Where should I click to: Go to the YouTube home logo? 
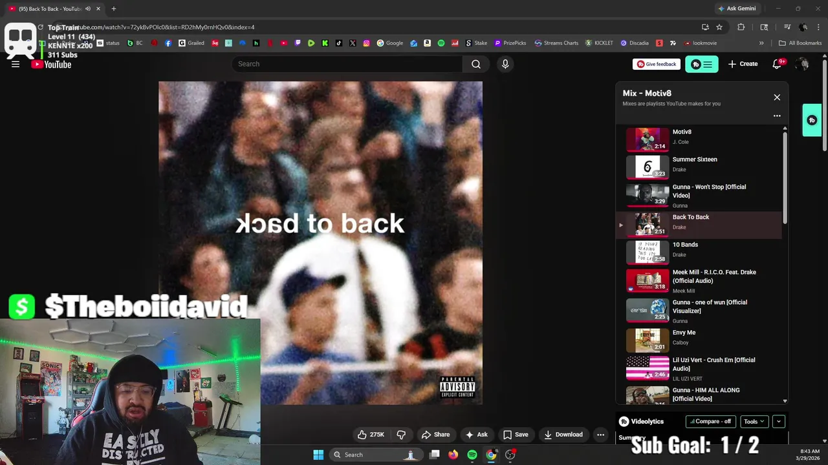[x=51, y=64]
